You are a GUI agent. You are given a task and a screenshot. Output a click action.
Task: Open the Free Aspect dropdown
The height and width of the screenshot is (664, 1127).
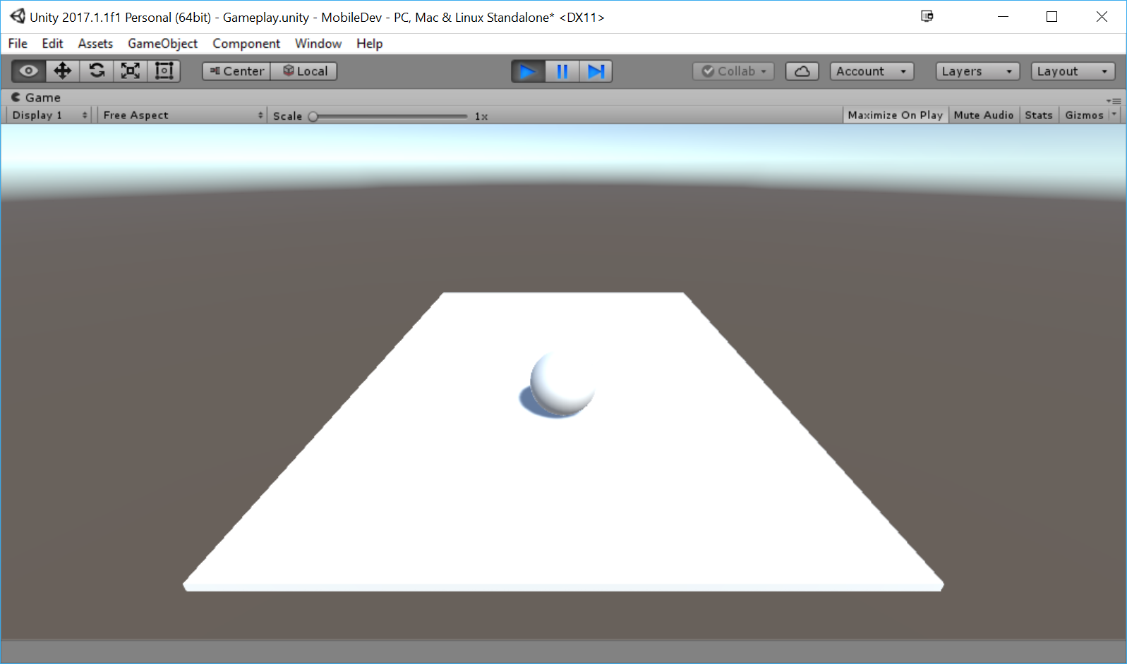(182, 115)
